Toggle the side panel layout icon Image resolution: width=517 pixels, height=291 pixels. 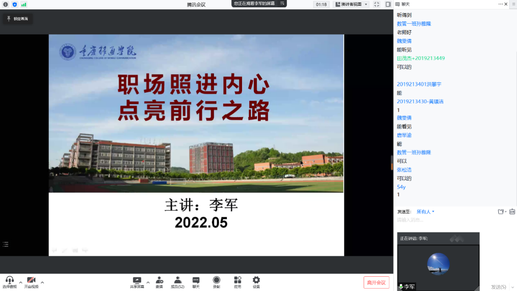pos(388,4)
